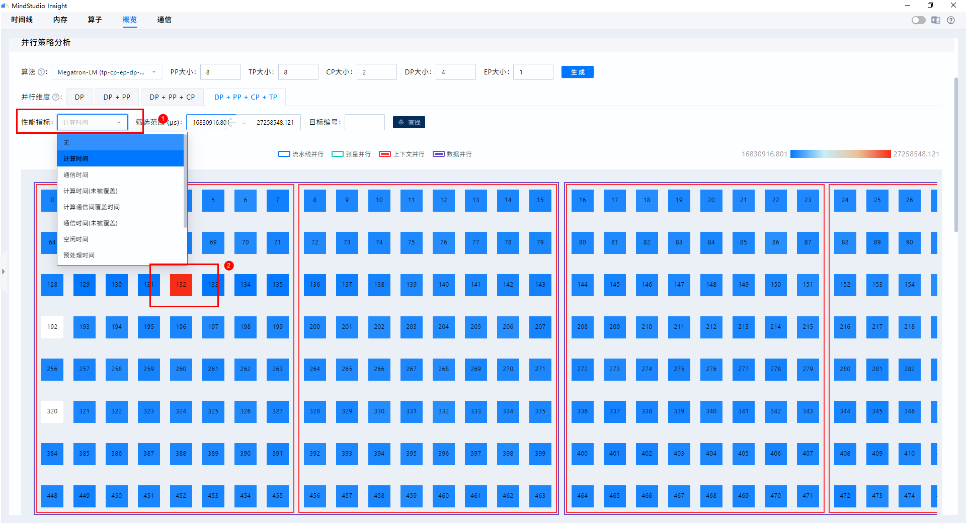Choose 计算时间 in the metric dropdown
The width and height of the screenshot is (966, 523).
[120, 159]
